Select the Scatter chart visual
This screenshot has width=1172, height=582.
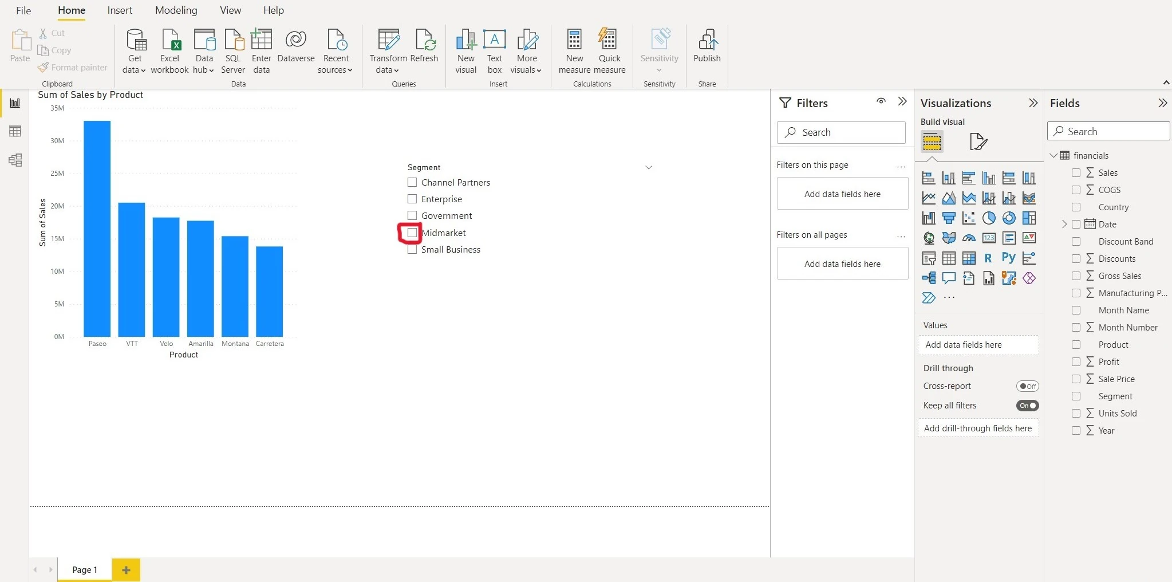click(x=969, y=218)
